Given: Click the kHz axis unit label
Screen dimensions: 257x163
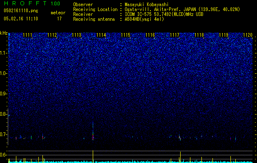Looking at the screenshot, I should tap(4, 33).
